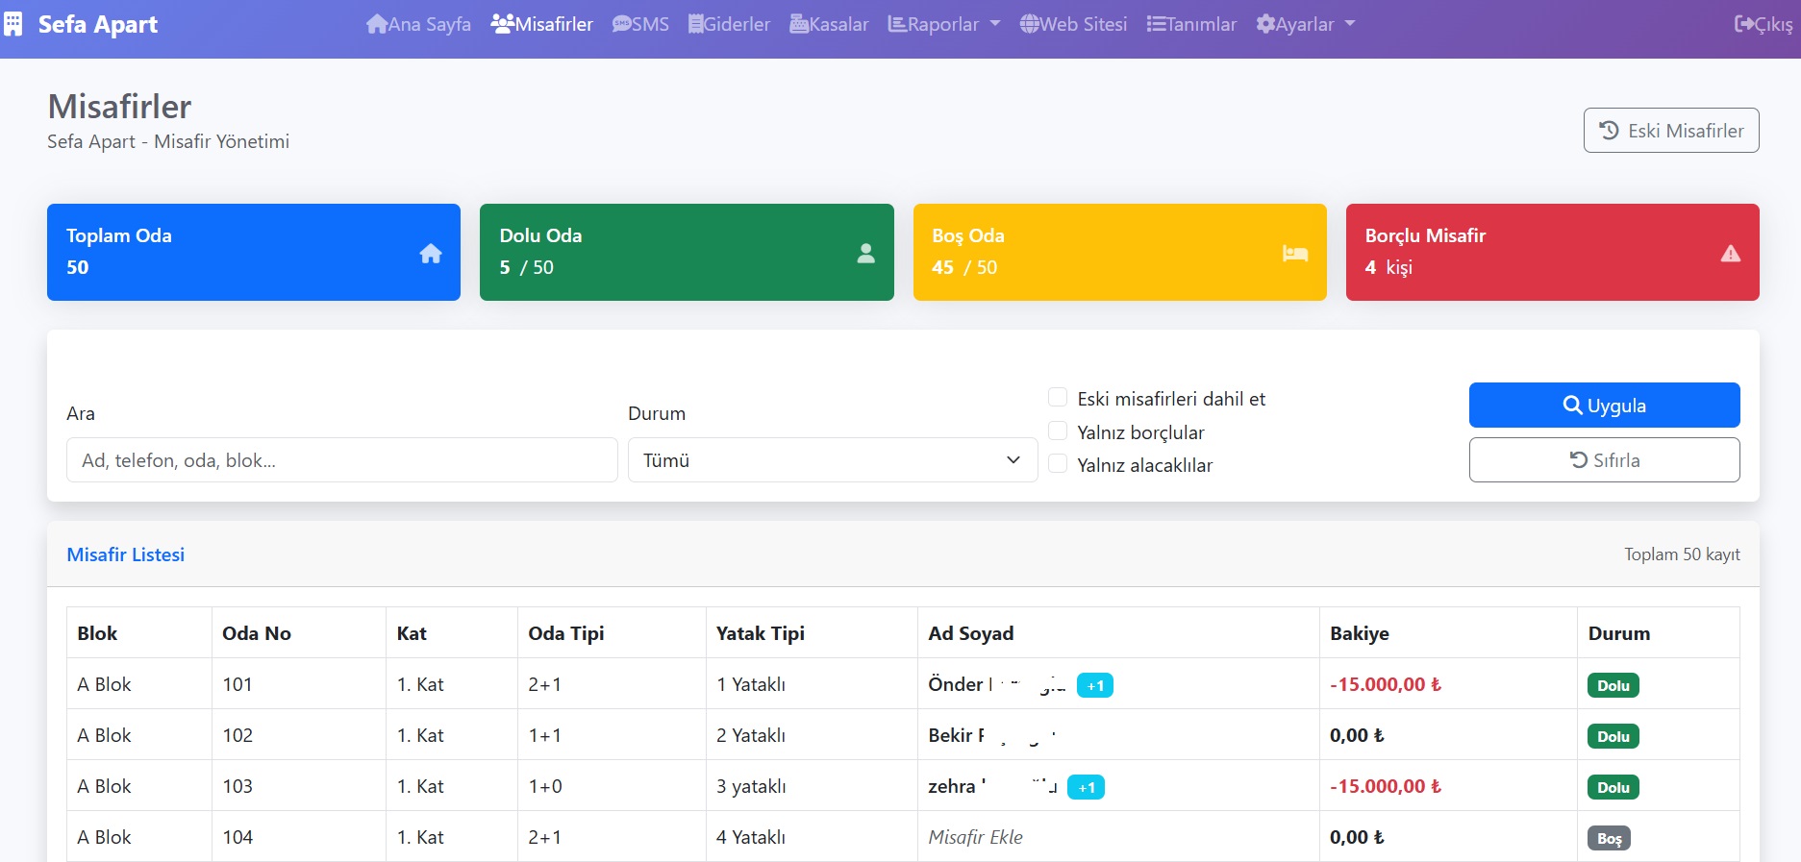Click the Ara search input field
The image size is (1801, 862).
(x=342, y=460)
